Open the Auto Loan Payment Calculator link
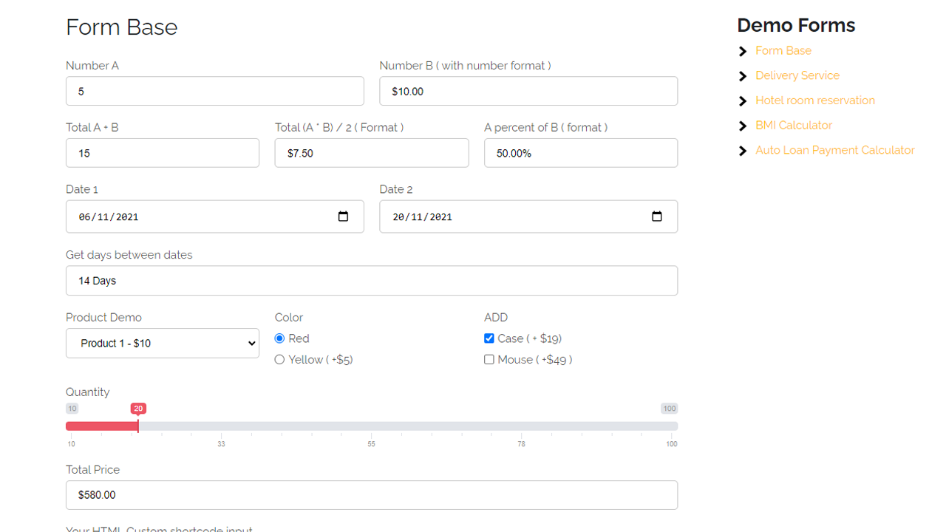Screen dimensions: 946x532 pyautogui.click(x=834, y=150)
